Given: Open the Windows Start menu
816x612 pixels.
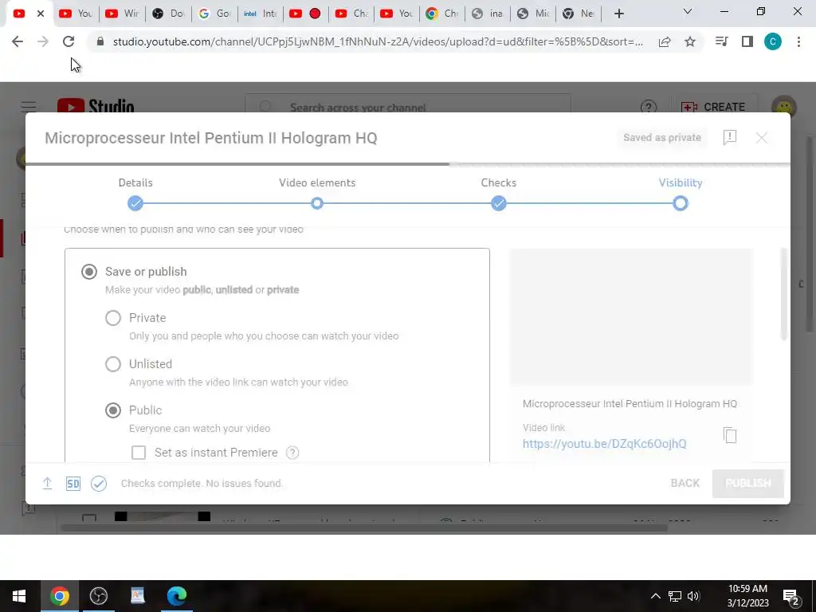Looking at the screenshot, I should coord(19,596).
